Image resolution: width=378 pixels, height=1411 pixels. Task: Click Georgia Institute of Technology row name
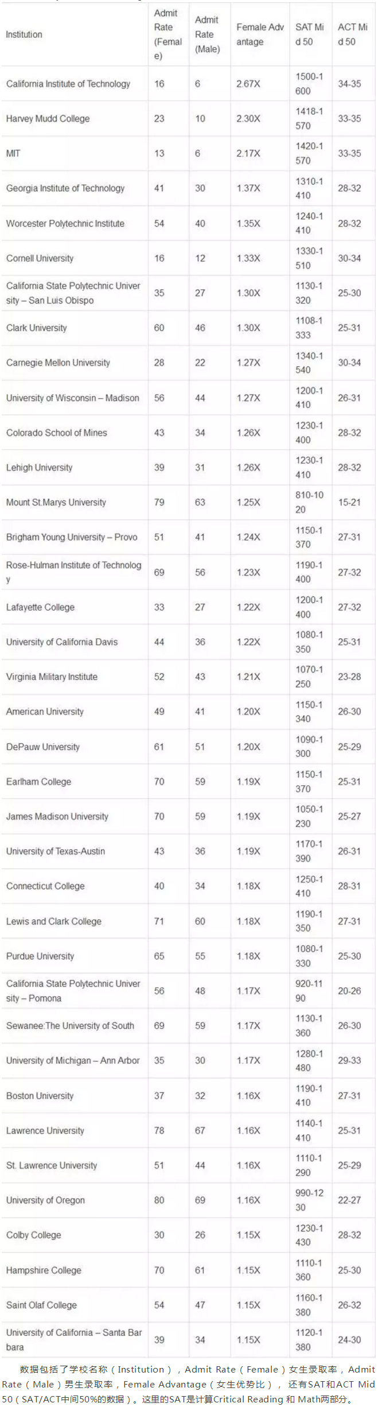pyautogui.click(x=65, y=188)
